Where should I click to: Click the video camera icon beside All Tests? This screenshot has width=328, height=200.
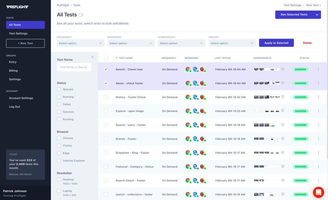81,15
